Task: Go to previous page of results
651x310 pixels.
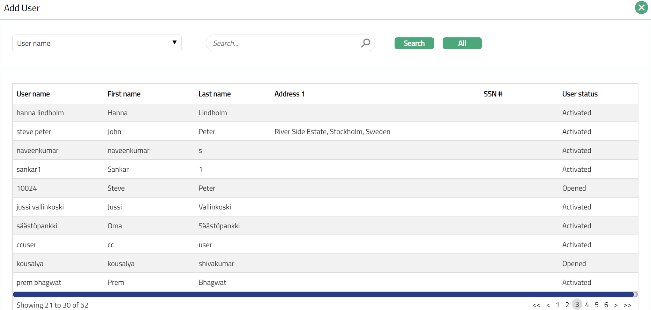Action: tap(548, 305)
